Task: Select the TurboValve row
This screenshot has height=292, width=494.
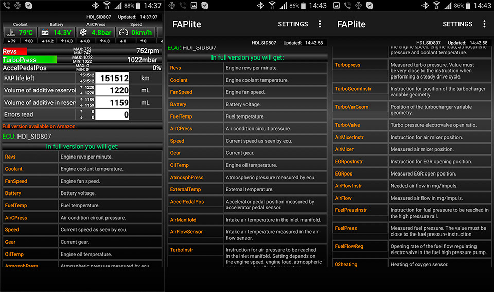Action: click(412, 125)
